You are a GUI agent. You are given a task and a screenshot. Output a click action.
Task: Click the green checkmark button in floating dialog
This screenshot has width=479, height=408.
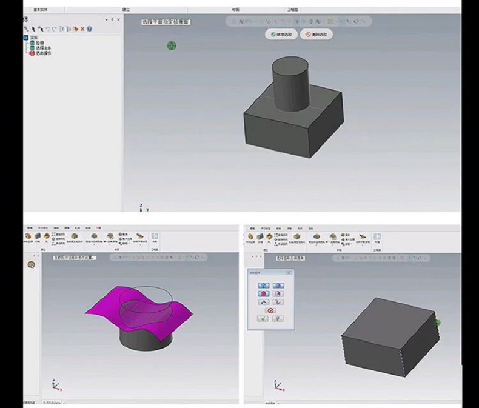pyautogui.click(x=263, y=319)
